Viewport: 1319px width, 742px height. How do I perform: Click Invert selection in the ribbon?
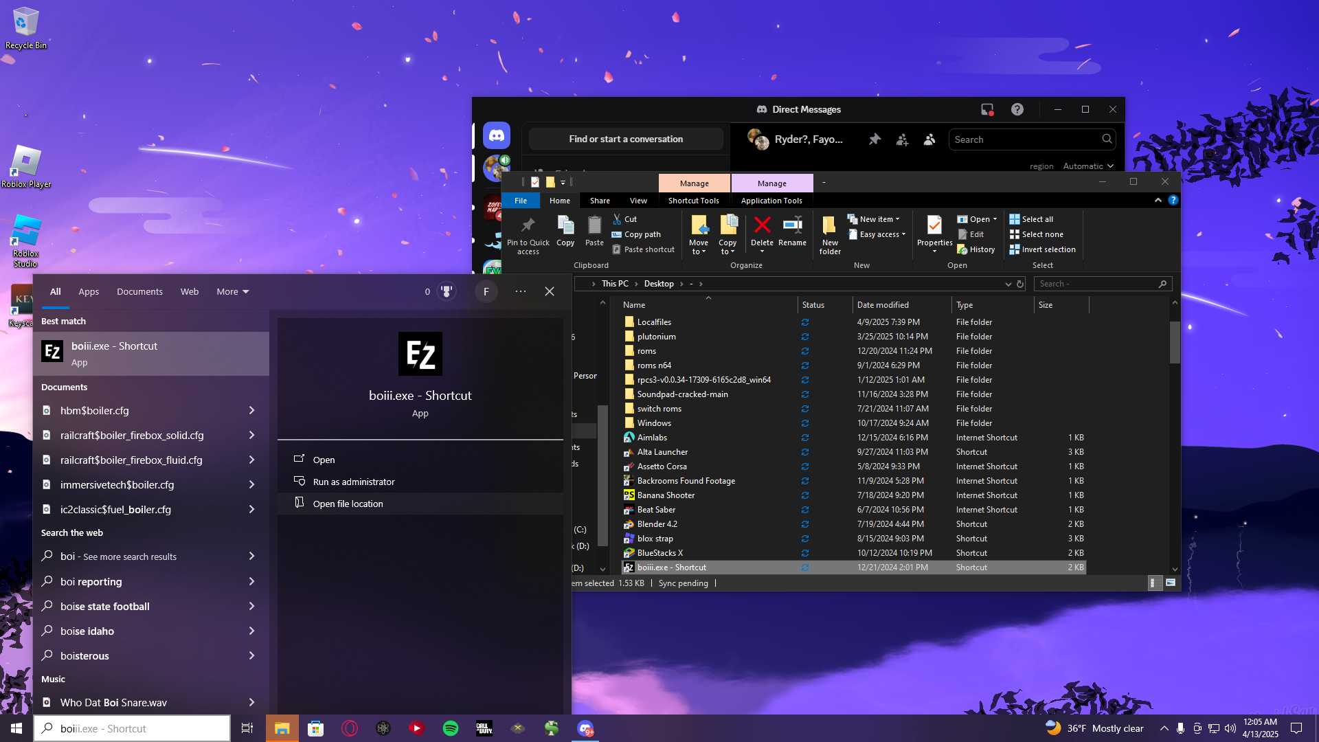1042,249
